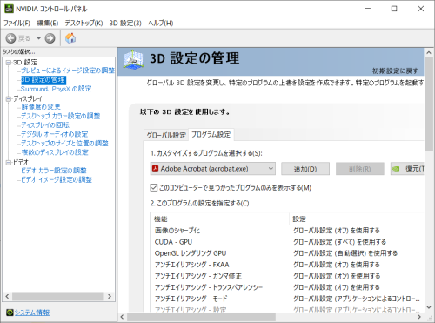
Task: Click the main panel horizontal scrollbar right arrow
Action: [x=419, y=317]
